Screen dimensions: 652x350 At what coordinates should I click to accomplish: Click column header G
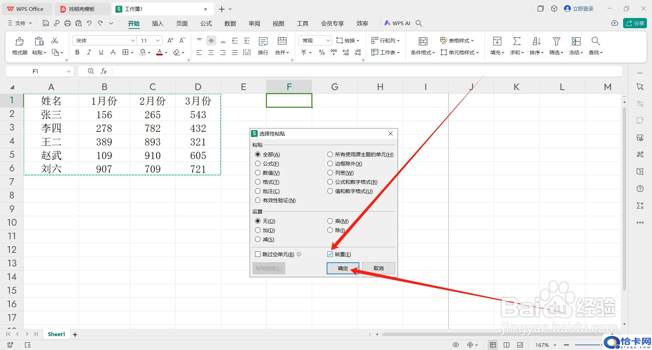334,87
